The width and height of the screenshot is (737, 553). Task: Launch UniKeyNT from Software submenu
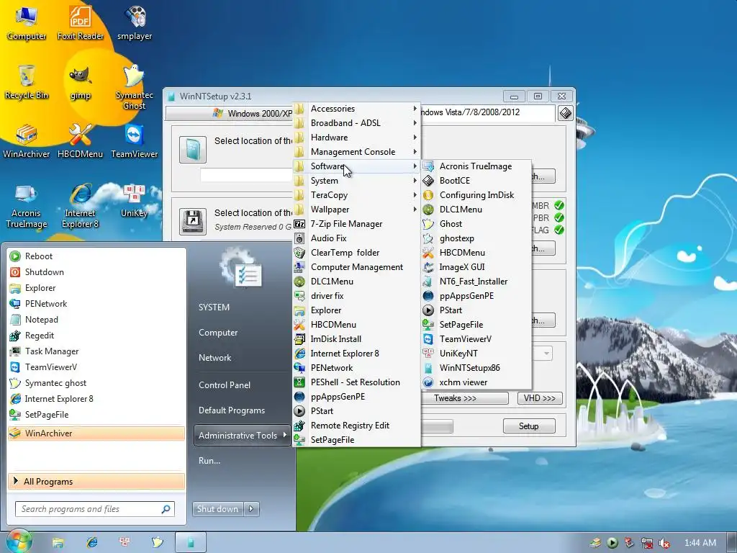click(476, 354)
